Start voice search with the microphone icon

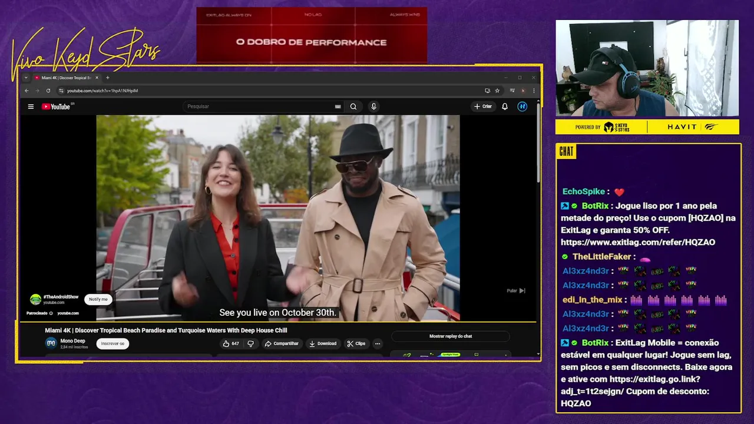[373, 107]
